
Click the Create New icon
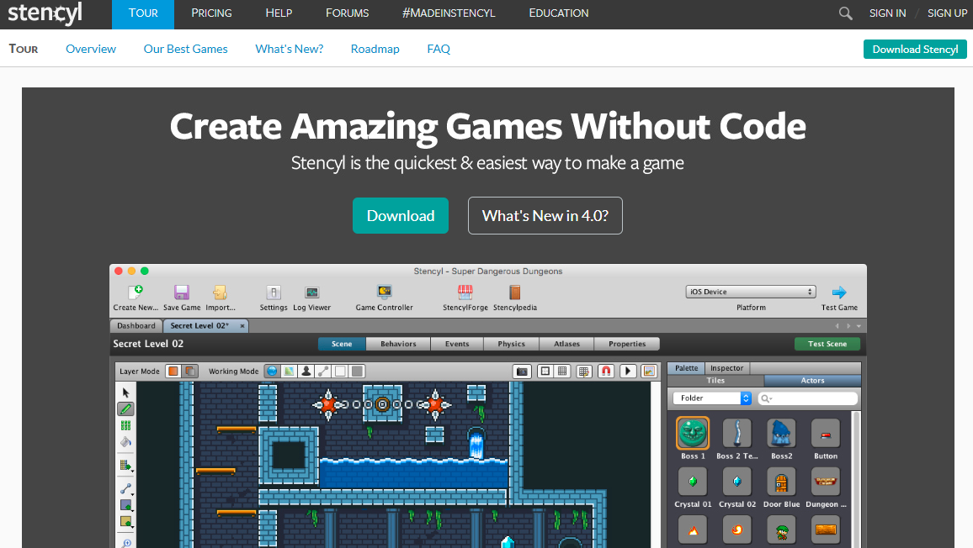coord(136,292)
